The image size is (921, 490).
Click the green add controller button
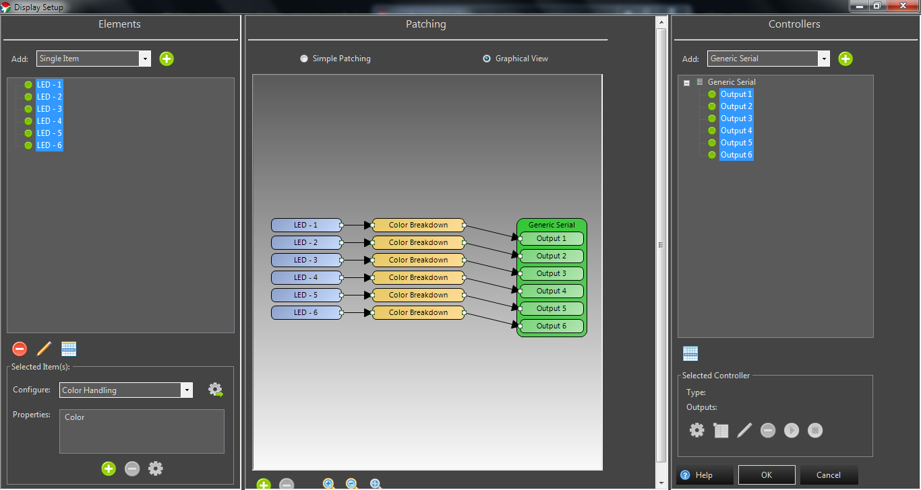845,59
